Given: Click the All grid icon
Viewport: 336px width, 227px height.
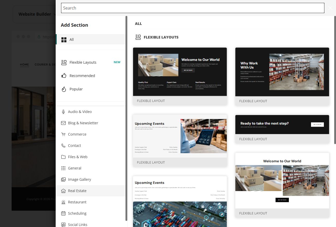Looking at the screenshot, I should tap(64, 40).
